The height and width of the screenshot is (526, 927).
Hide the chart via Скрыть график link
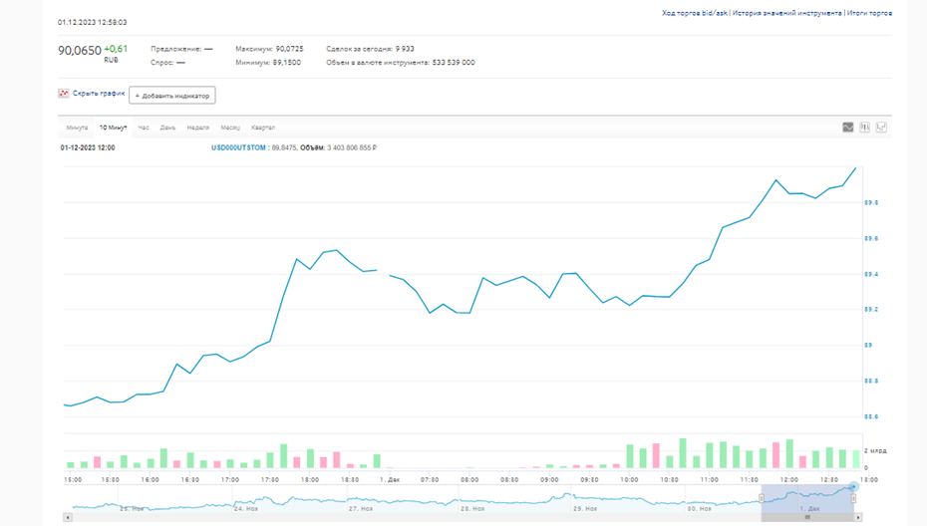point(99,94)
